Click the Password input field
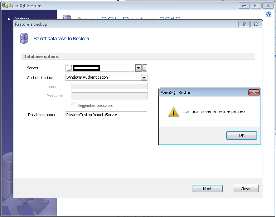The image size is (276, 217). tap(109, 96)
